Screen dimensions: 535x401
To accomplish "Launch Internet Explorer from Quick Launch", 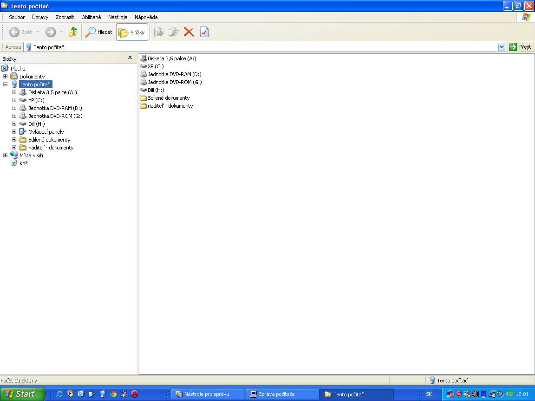I will pyautogui.click(x=60, y=394).
